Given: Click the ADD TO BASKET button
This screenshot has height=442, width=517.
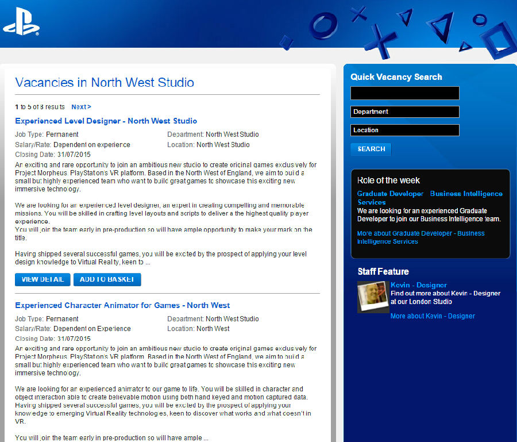Looking at the screenshot, I should [107, 279].
